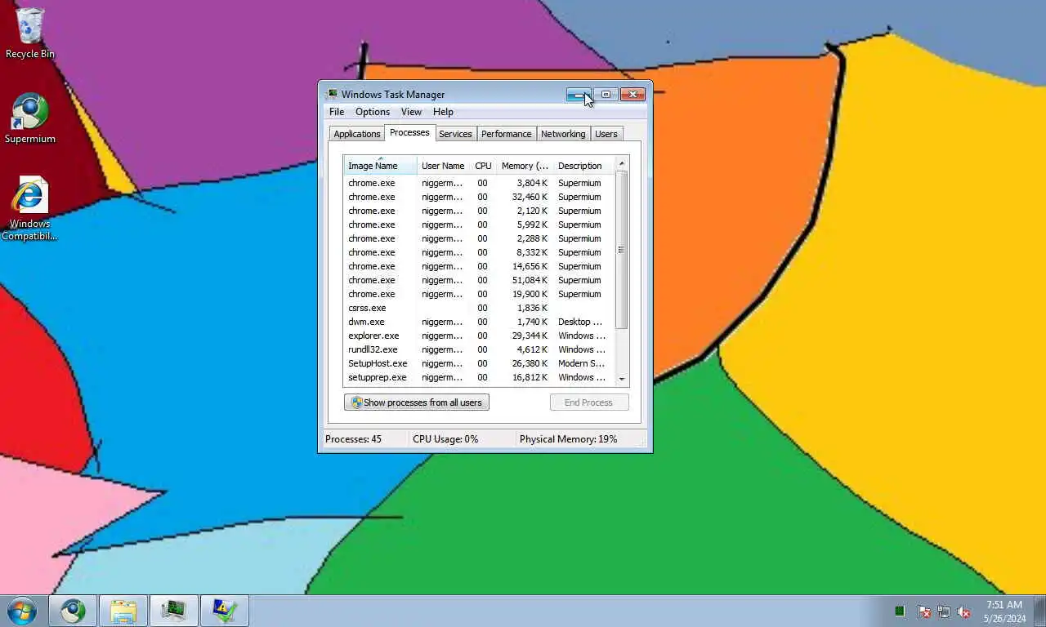1046x627 pixels.
Task: Click Processes: 45 in status bar
Action: (353, 439)
